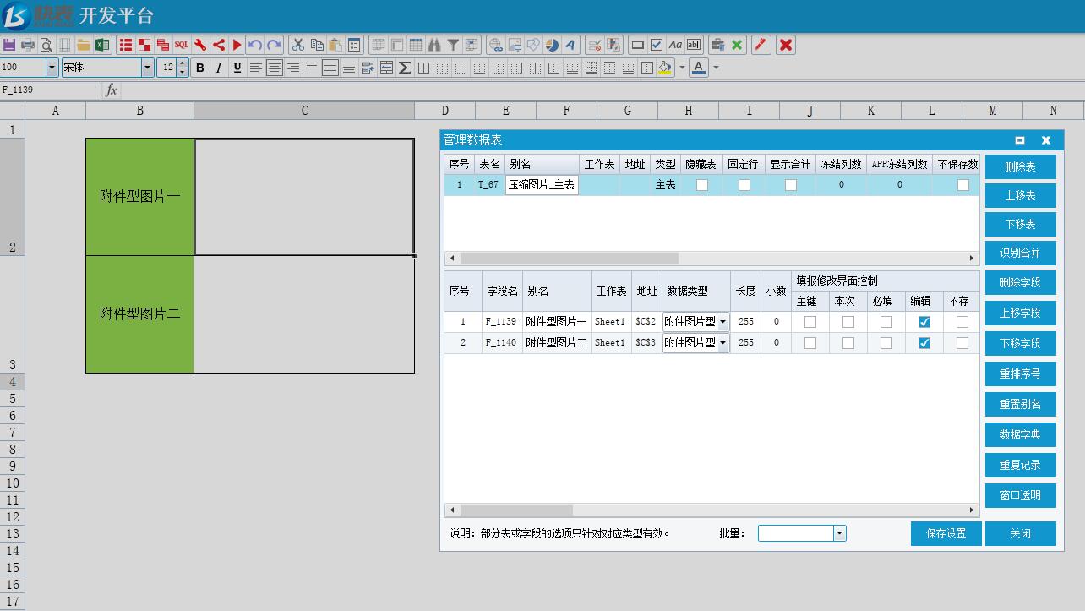Screen dimensions: 1085x611
Task: Click the upper grid horizontal scrollbar thumb
Action: pos(569,258)
